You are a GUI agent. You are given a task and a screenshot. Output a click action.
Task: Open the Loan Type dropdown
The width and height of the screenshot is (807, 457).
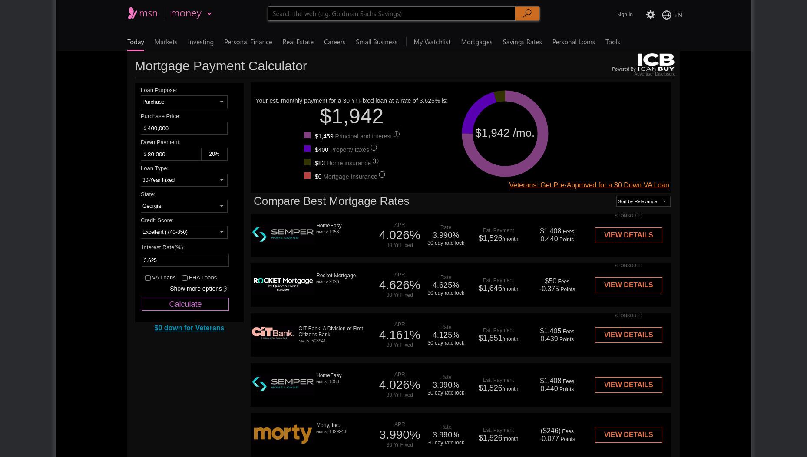(184, 180)
